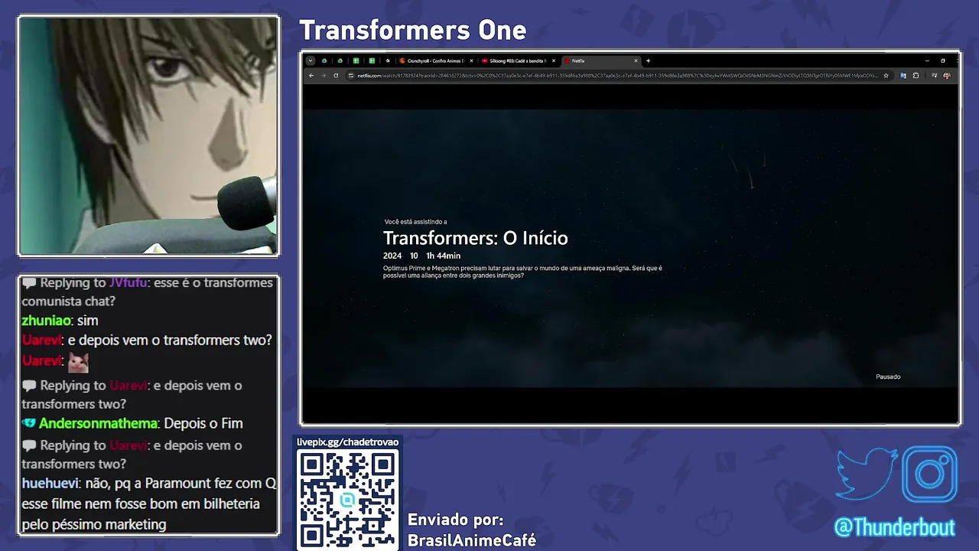Click the huehuevi username in chat
This screenshot has width=979, height=551.
tap(50, 484)
